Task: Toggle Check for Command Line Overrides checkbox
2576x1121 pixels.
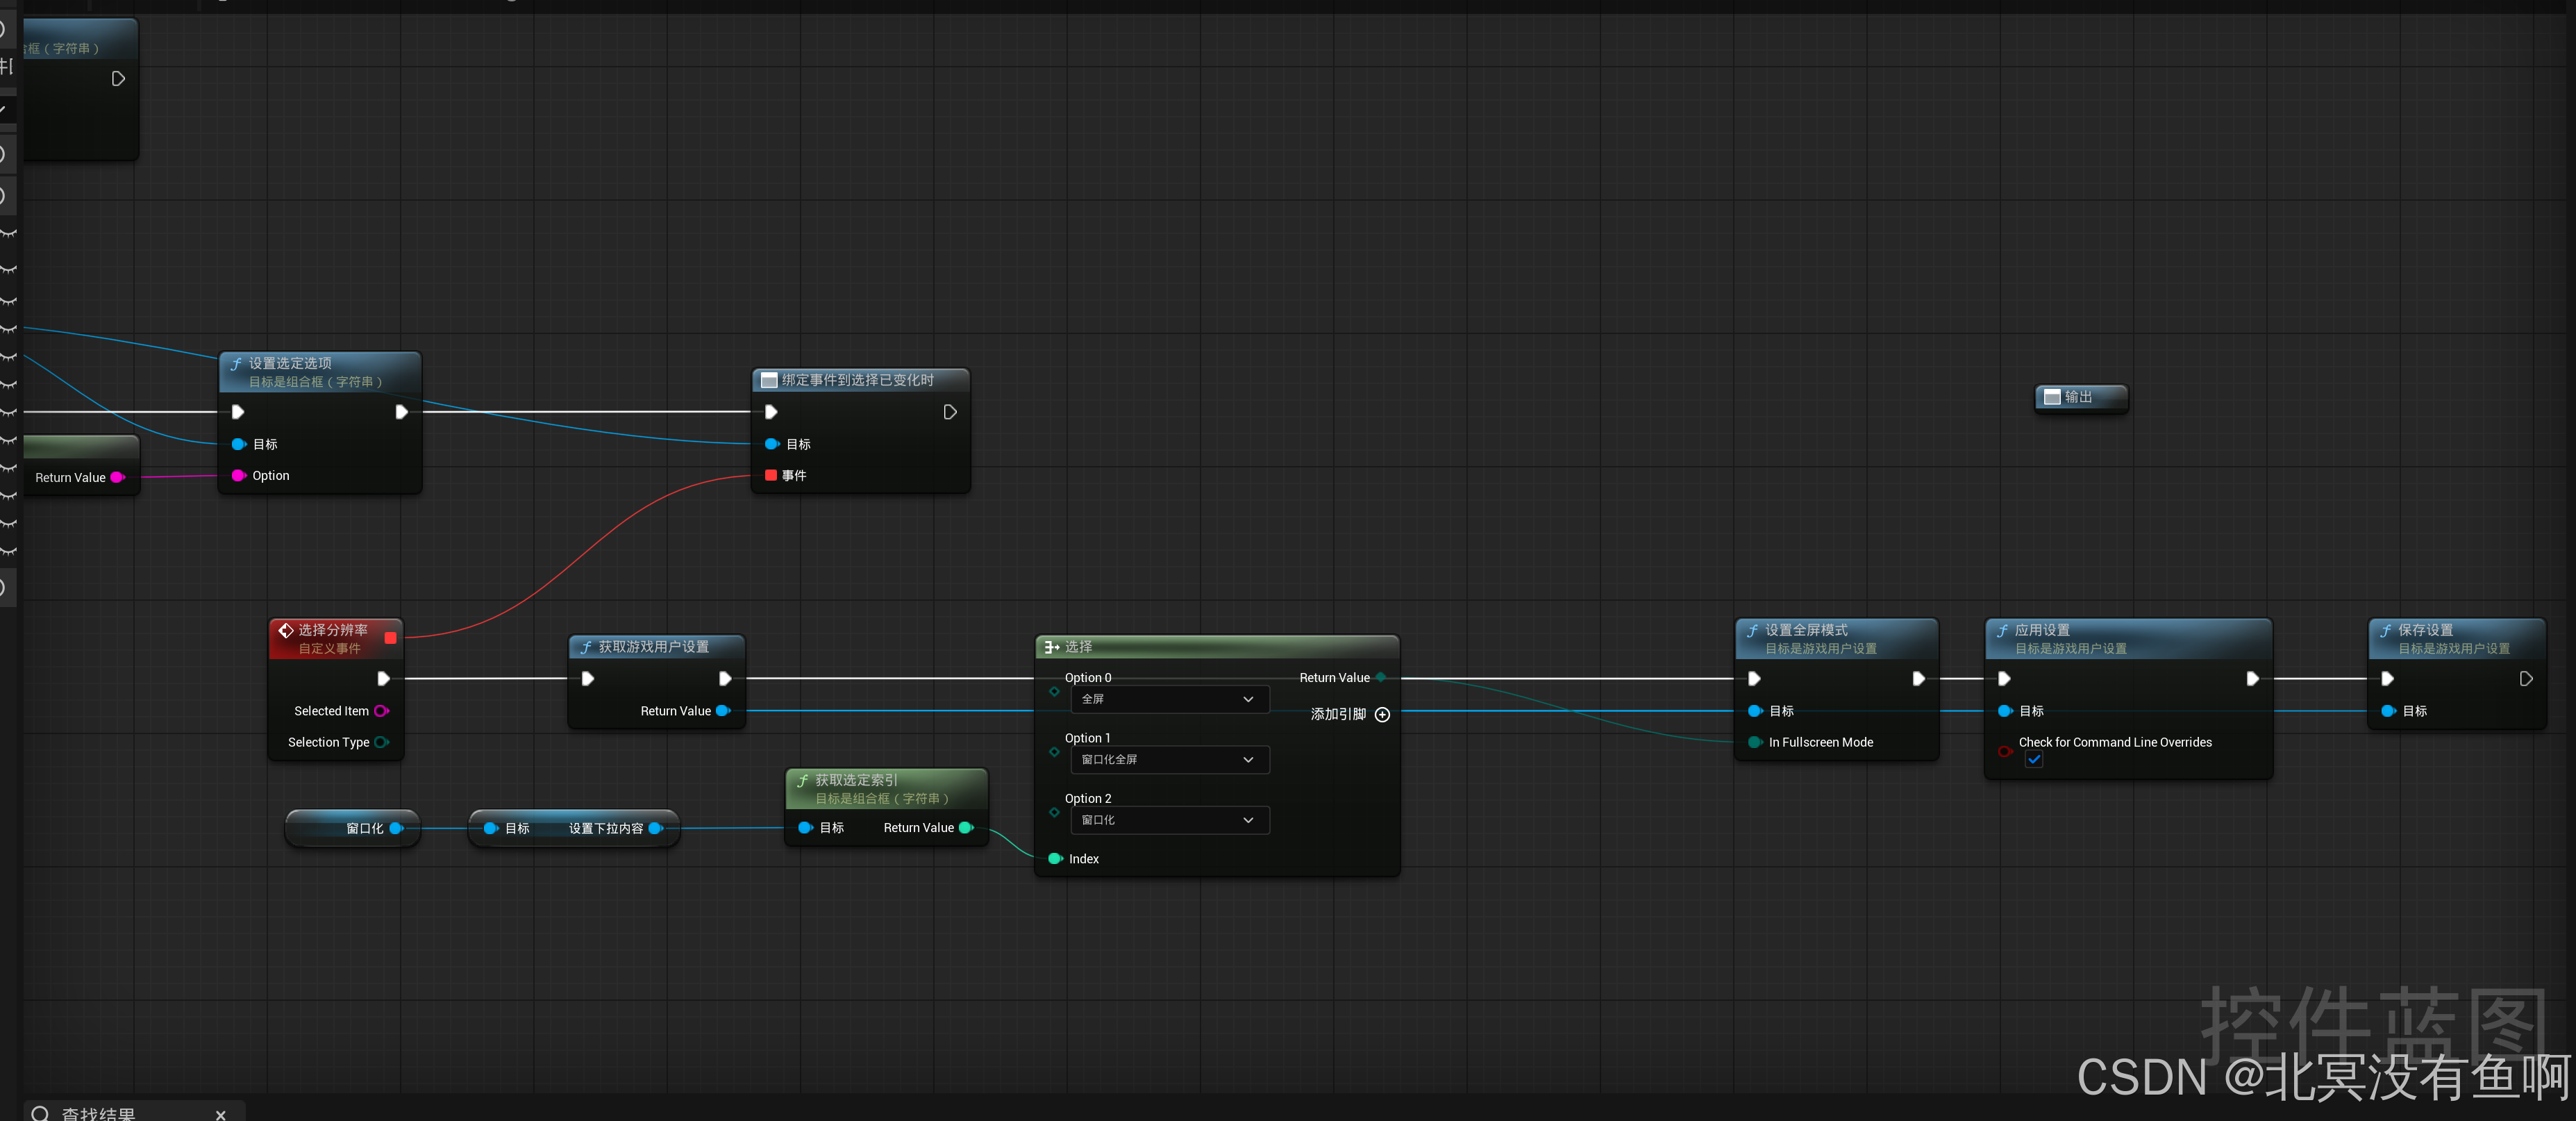Action: [x=2033, y=760]
